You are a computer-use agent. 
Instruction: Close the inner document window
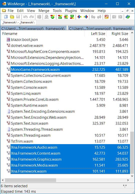(x=132, y=11)
